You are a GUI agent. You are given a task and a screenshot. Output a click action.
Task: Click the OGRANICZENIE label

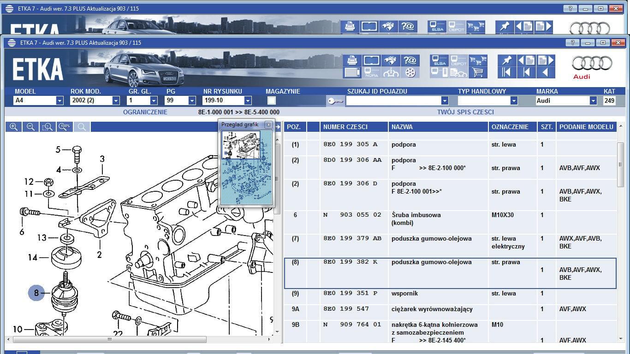(145, 112)
